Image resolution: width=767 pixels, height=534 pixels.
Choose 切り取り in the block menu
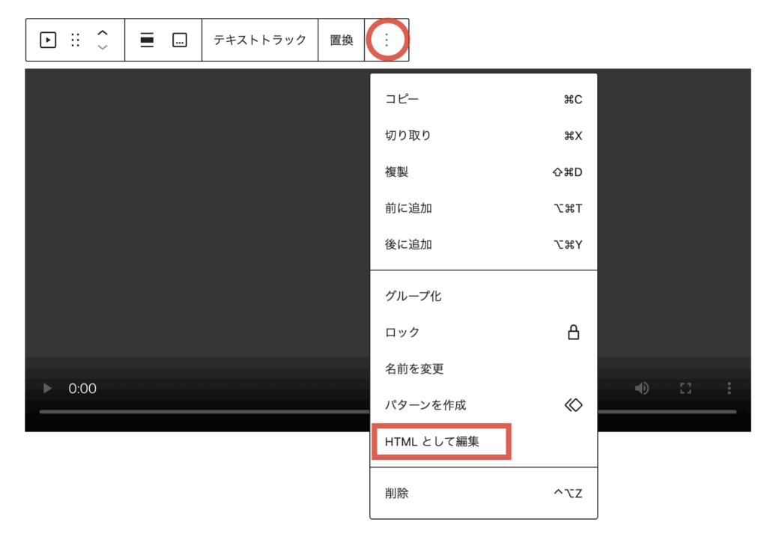(408, 136)
